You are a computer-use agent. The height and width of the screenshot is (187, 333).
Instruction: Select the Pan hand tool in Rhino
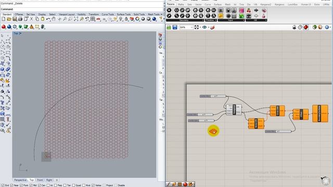tap(54, 19)
